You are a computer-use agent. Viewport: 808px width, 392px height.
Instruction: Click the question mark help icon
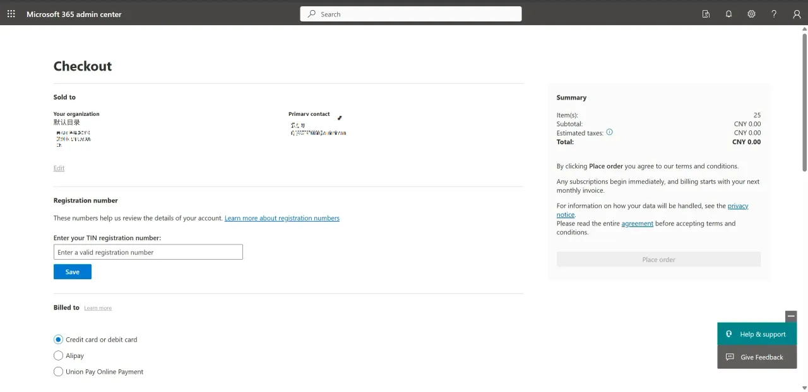click(774, 14)
